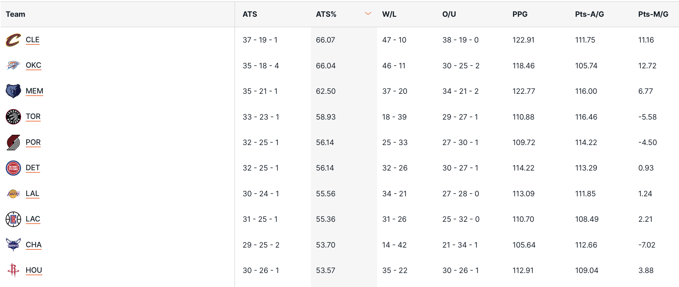Open the MEM team link
The height and width of the screenshot is (287, 679).
click(35, 91)
